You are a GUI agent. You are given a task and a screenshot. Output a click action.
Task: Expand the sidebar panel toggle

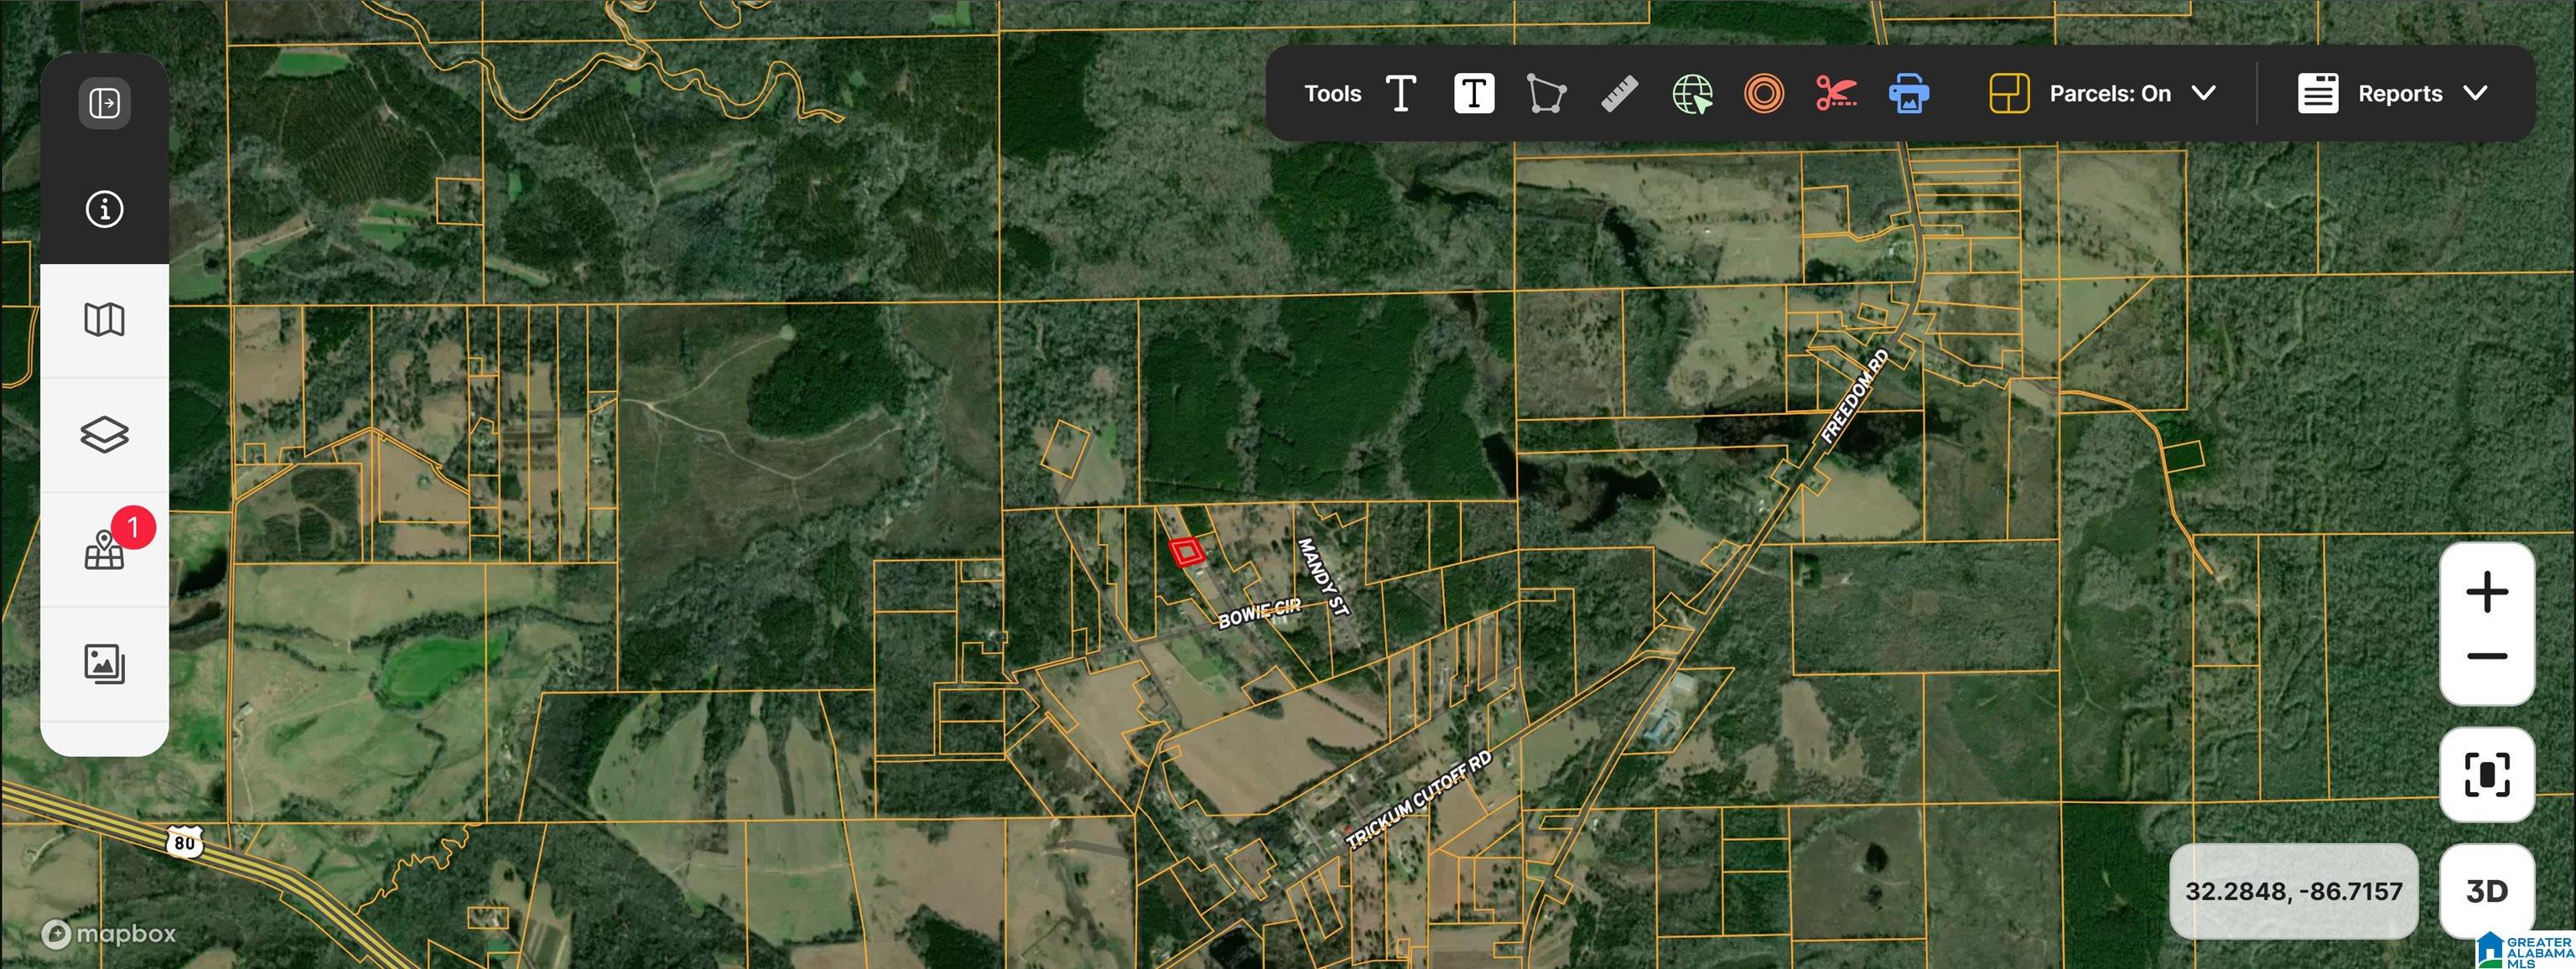point(104,103)
